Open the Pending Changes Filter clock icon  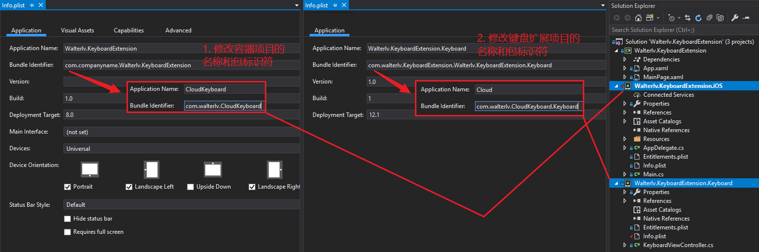(x=671, y=18)
